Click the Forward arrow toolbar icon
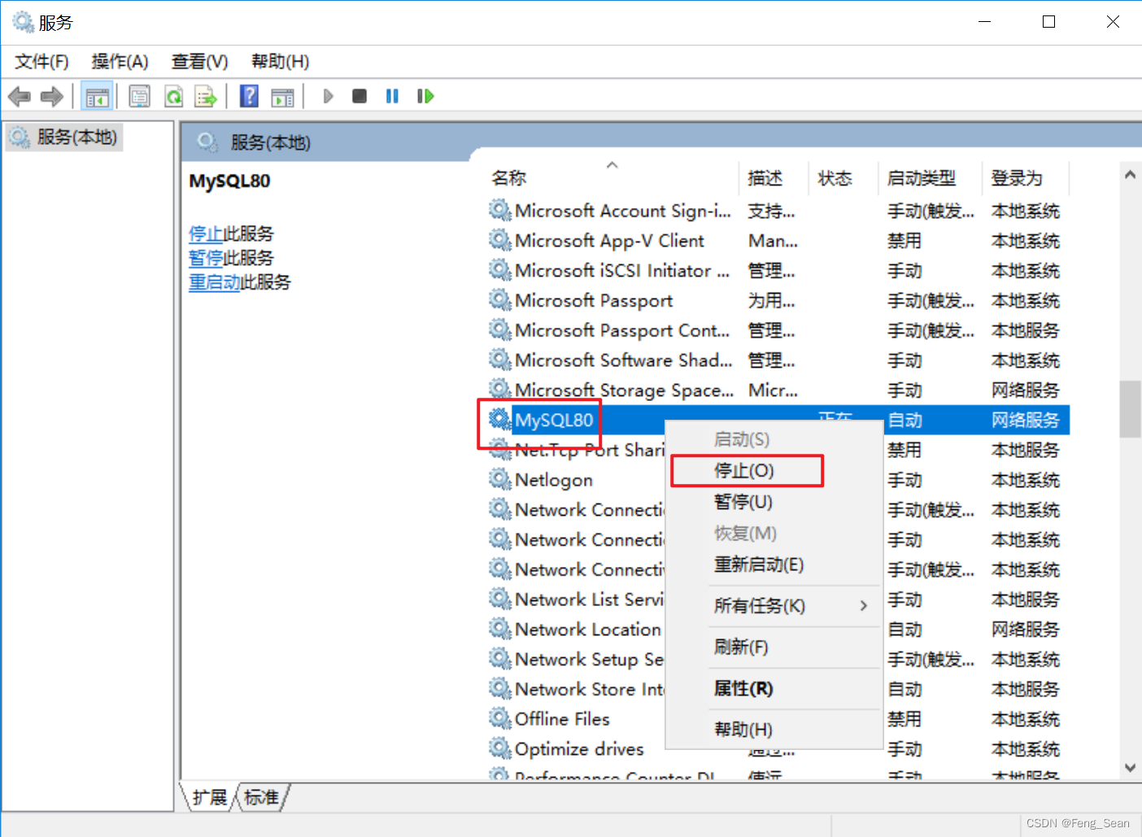Screen dimensions: 1142x837 [52, 97]
